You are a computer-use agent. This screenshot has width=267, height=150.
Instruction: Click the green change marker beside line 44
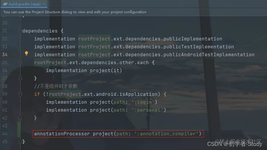(x=19, y=129)
